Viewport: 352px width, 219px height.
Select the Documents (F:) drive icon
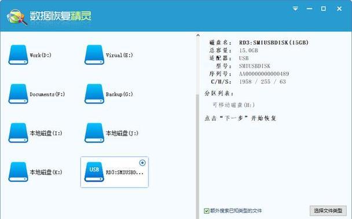click(18, 94)
